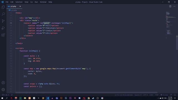The width and height of the screenshot is (178, 100).
Task: Open the Go menu
Action: pos(31,2)
